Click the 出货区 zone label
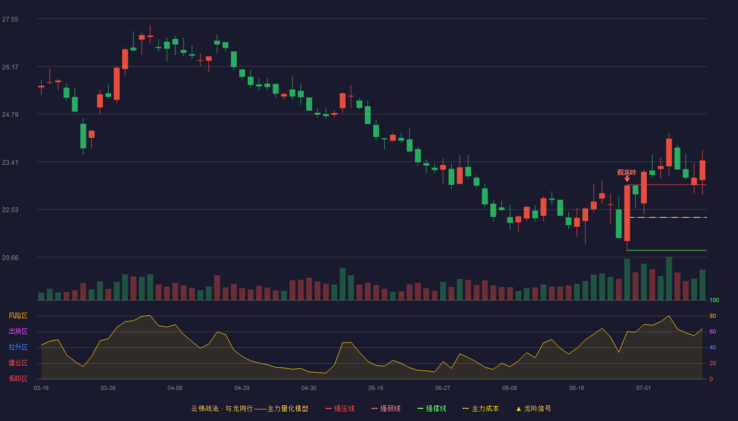This screenshot has width=738, height=421. click(18, 332)
